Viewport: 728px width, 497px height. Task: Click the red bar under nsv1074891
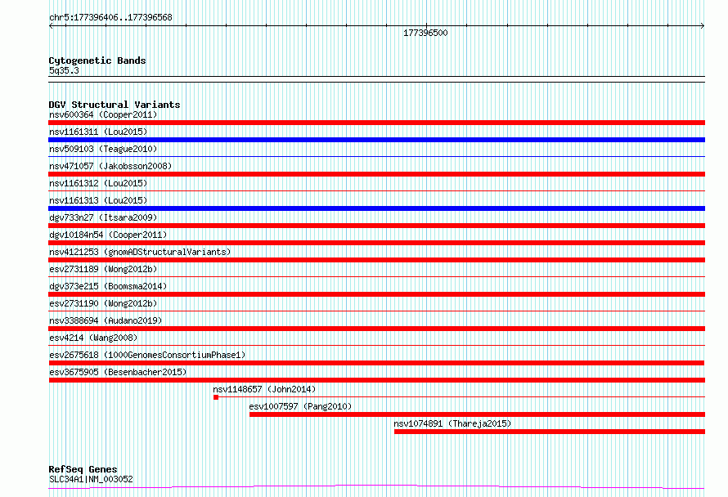(550, 432)
